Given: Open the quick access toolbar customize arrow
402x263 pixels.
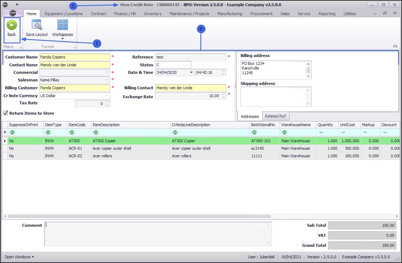Looking at the screenshot, I should click(17, 5).
